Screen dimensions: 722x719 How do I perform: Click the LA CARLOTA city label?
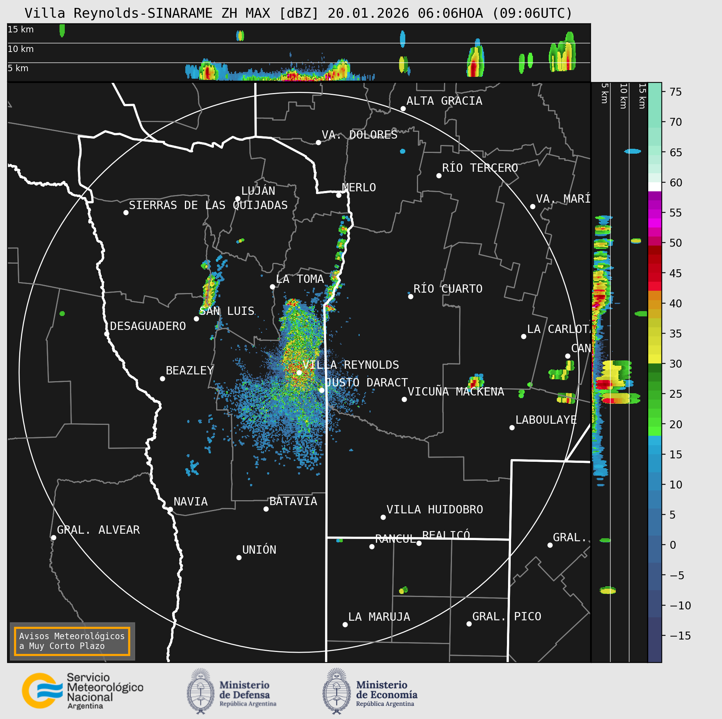click(x=559, y=329)
